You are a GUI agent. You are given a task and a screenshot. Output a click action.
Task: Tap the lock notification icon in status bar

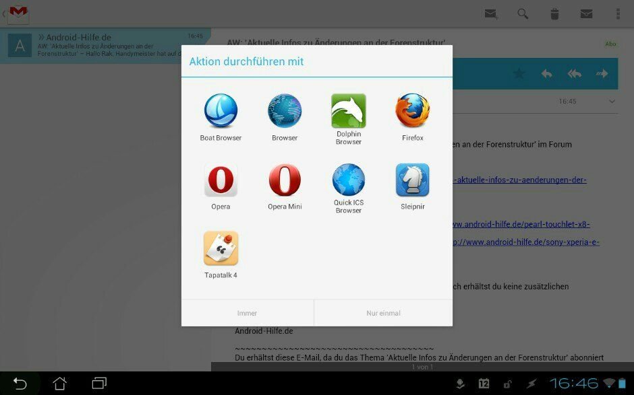tap(507, 384)
